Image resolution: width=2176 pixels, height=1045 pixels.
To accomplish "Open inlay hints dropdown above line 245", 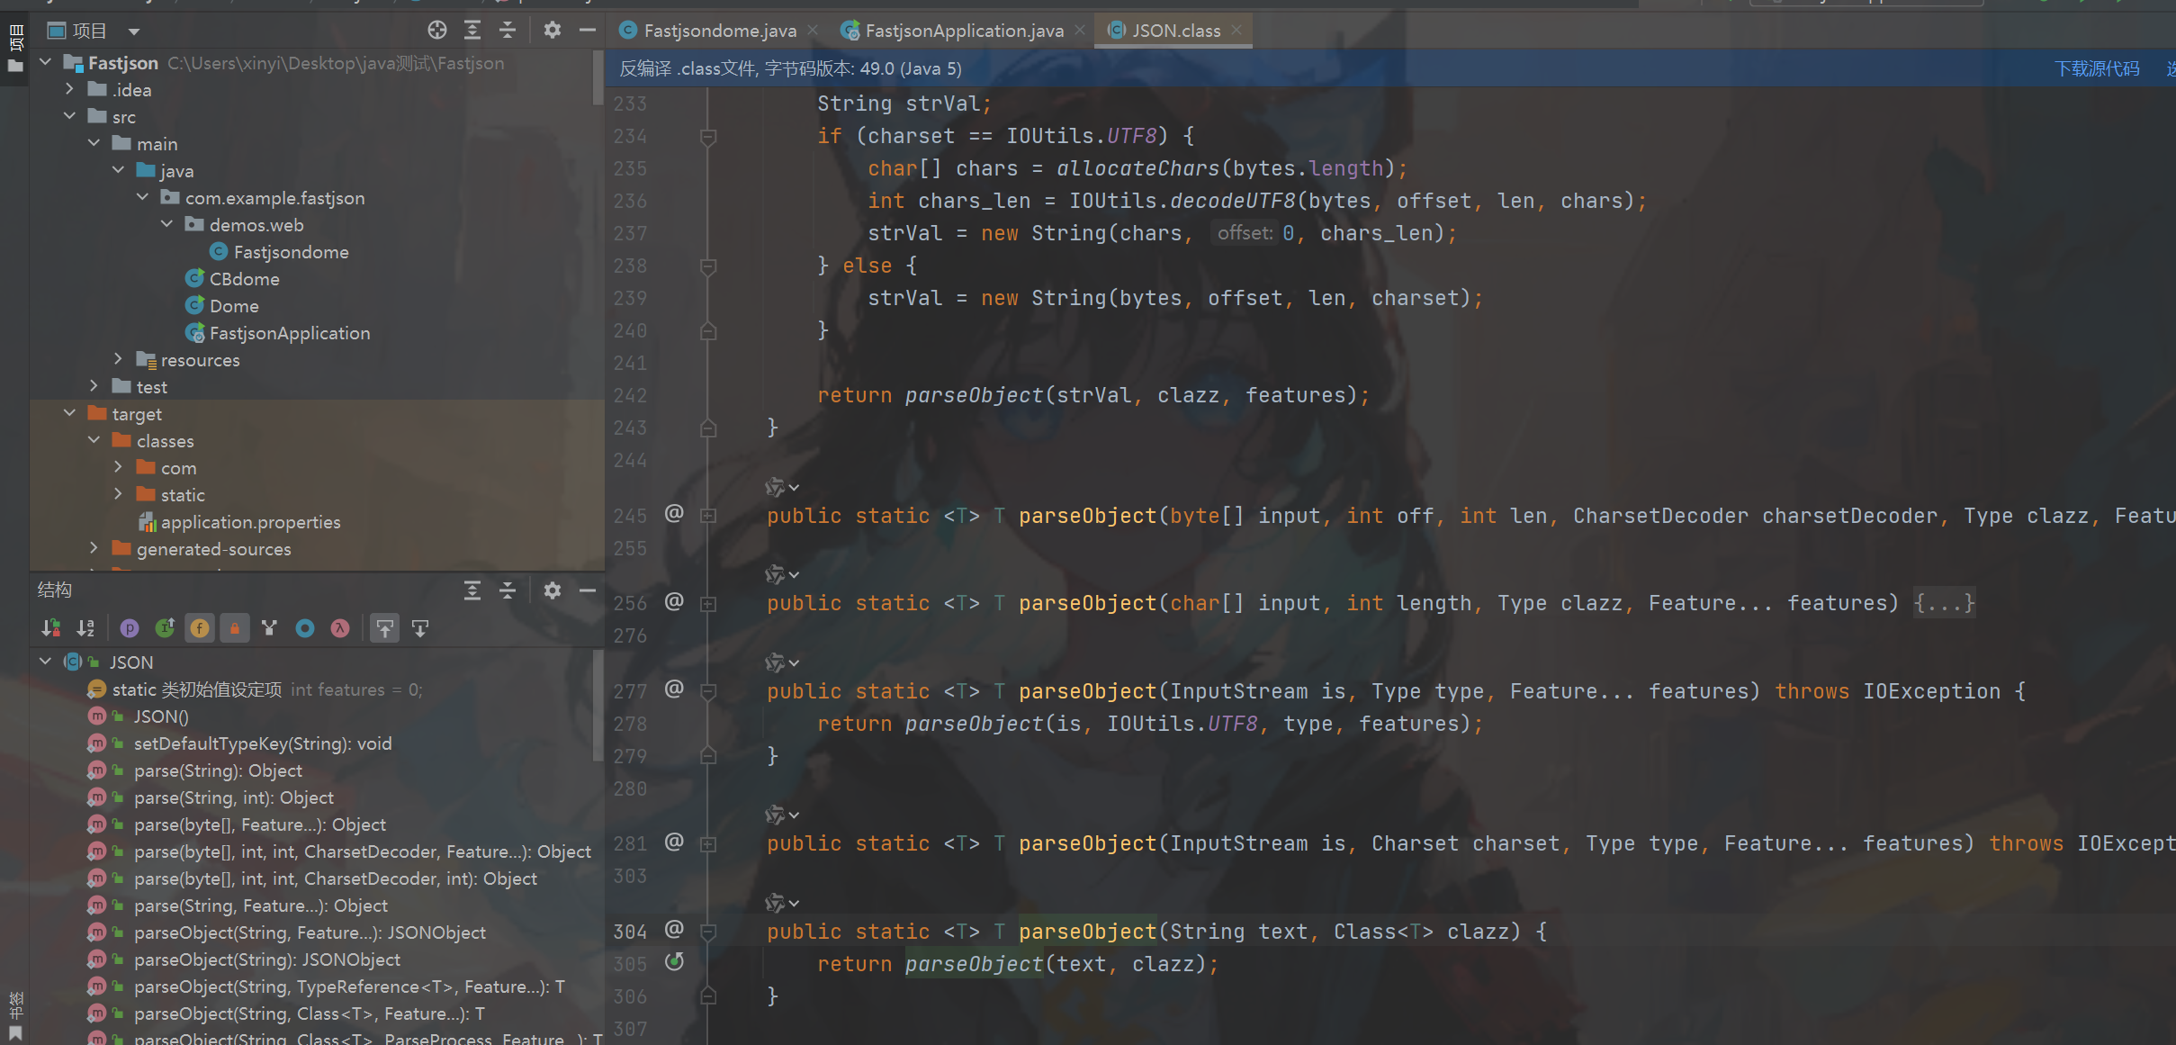I will pyautogui.click(x=782, y=487).
